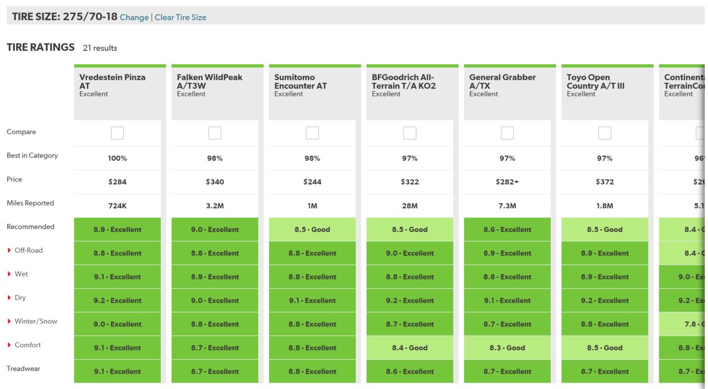
Task: Select Compare checkbox for Toyo Open Country A/T III
Action: click(604, 133)
